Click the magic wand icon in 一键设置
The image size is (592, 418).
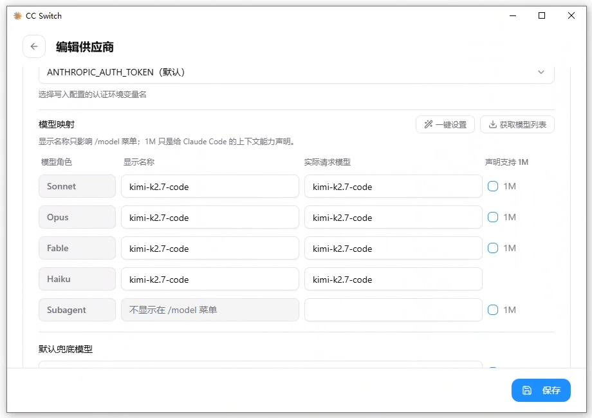coord(428,124)
